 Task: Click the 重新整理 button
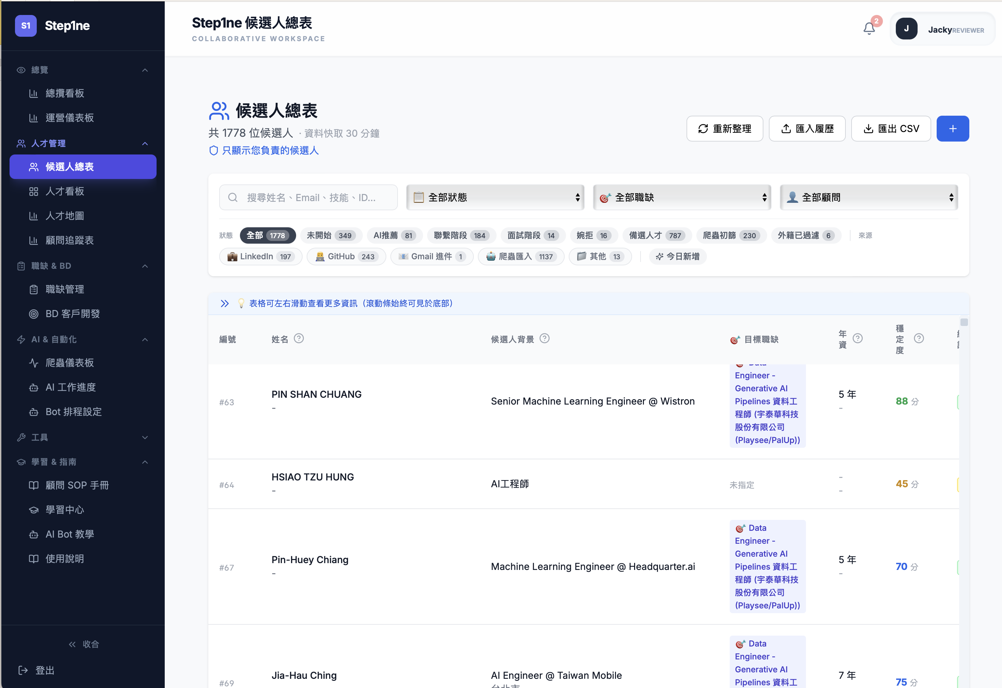(x=724, y=128)
